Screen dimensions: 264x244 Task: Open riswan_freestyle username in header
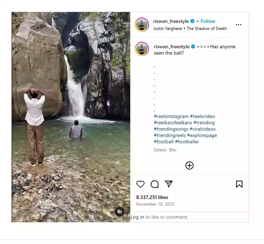tap(171, 21)
